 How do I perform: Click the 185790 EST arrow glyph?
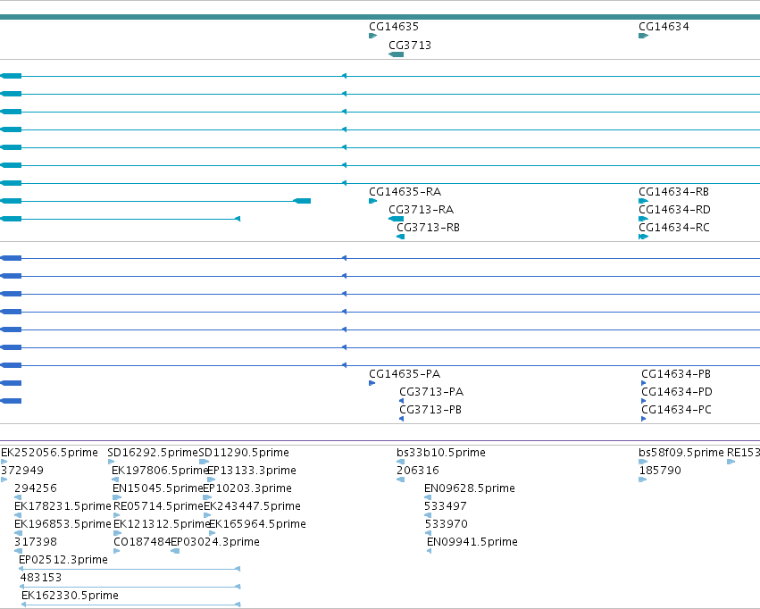click(643, 480)
